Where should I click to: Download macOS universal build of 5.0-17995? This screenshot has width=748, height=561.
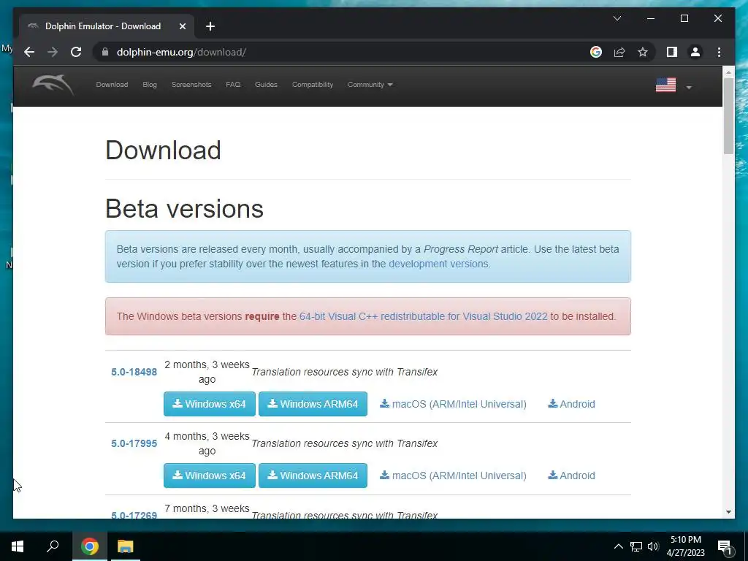pos(453,476)
